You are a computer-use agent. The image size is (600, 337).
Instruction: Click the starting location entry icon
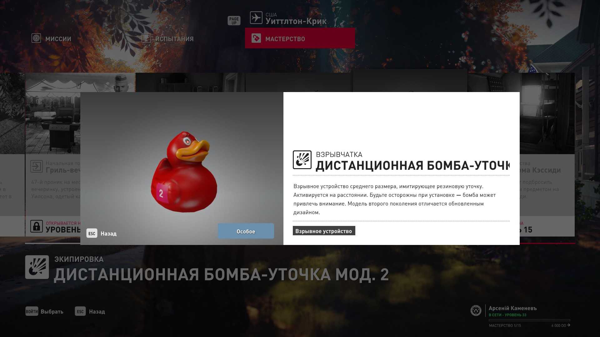pos(37,166)
